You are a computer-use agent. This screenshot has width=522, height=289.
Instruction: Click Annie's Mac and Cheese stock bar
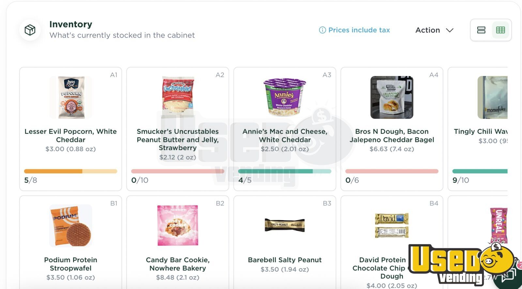point(285,171)
